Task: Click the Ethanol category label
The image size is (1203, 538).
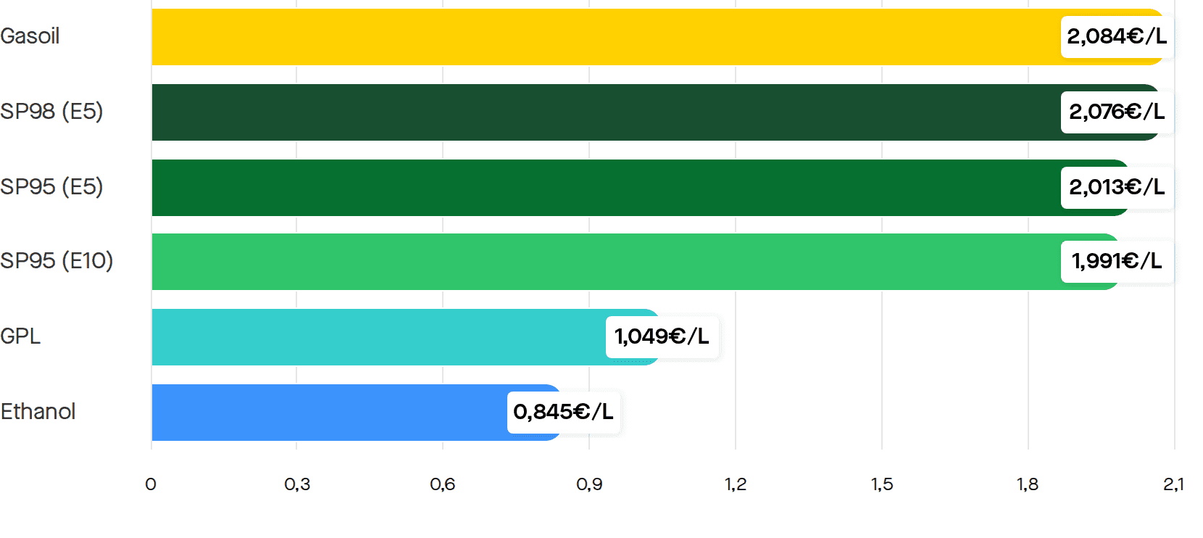Action: 38,412
